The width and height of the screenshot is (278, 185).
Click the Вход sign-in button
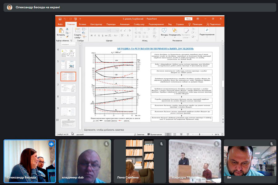(188, 19)
